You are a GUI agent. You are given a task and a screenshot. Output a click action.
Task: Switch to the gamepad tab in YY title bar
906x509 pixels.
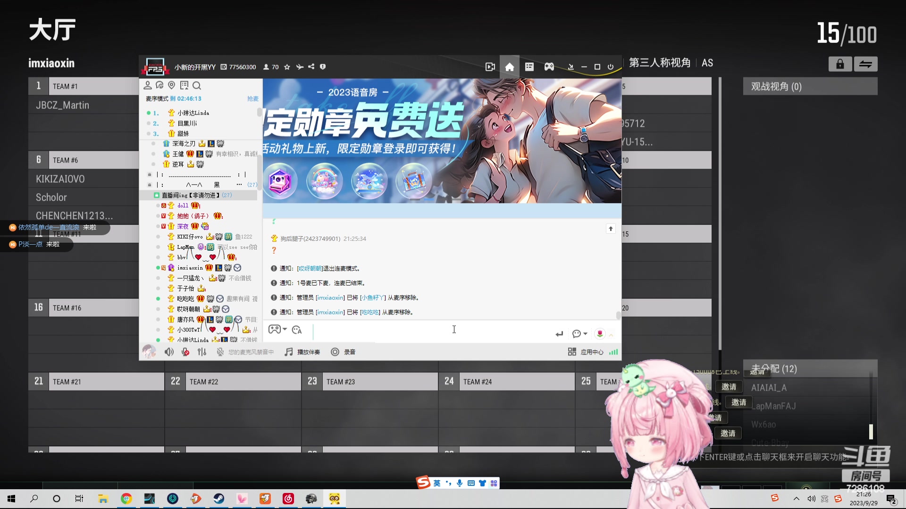[549, 66]
